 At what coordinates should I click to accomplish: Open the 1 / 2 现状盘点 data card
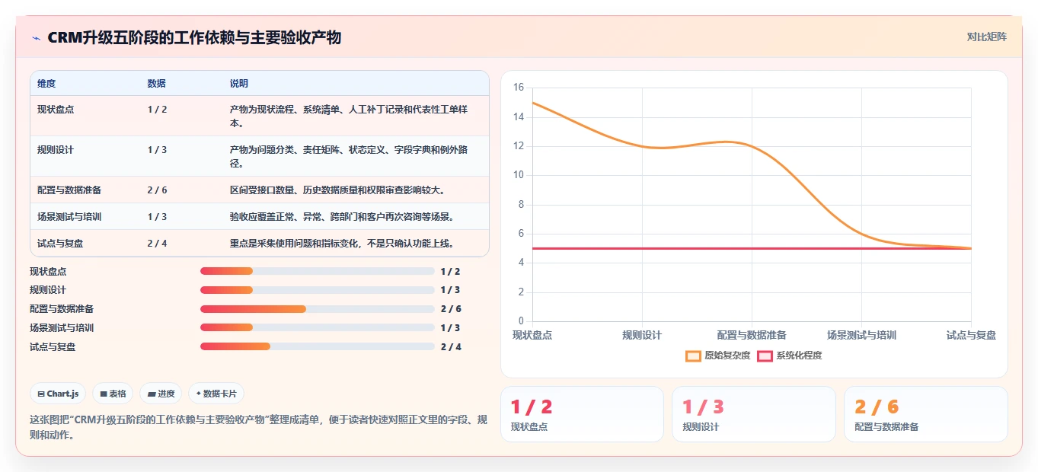click(582, 414)
